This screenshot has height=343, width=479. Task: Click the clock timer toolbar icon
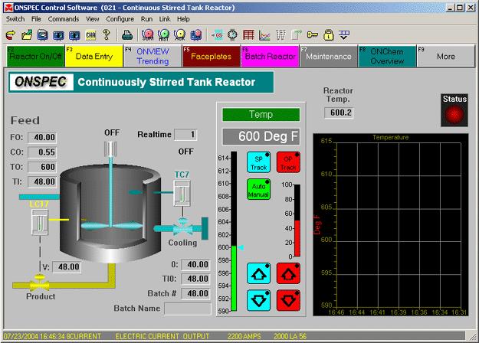(x=232, y=34)
